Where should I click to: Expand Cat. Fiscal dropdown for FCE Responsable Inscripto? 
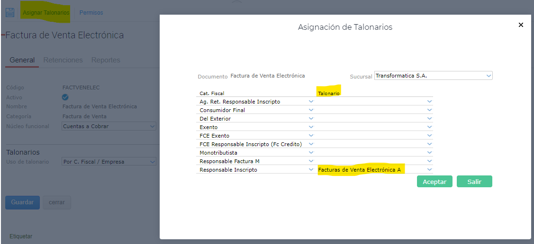click(311, 144)
